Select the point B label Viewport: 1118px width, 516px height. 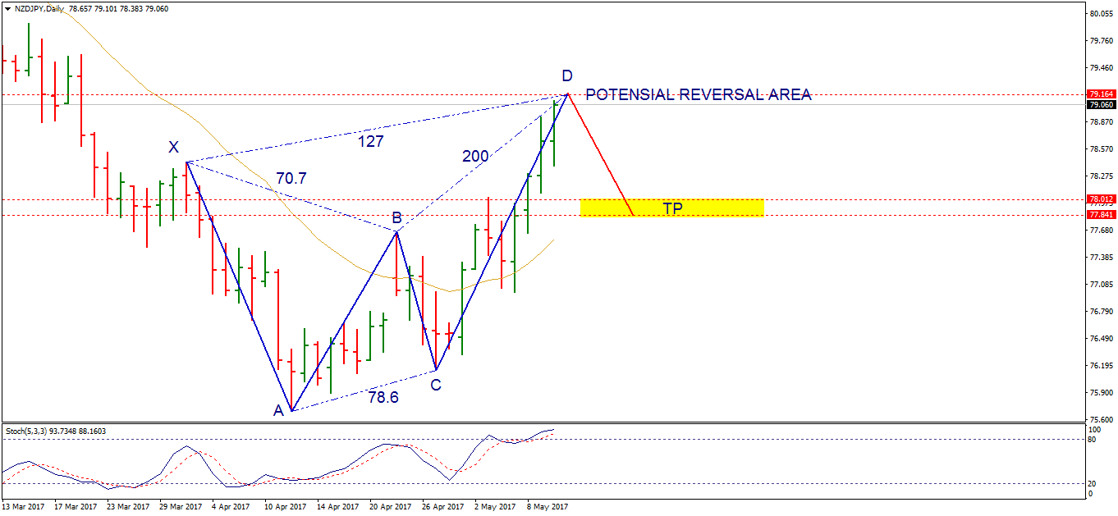(396, 218)
